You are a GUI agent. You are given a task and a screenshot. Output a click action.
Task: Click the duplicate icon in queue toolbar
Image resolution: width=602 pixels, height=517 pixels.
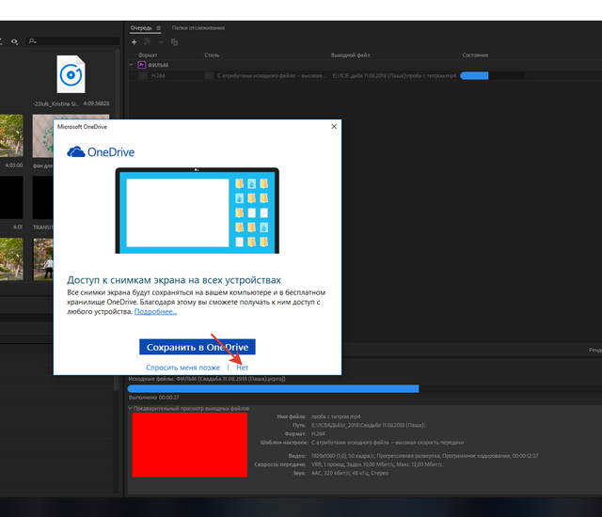(x=174, y=42)
